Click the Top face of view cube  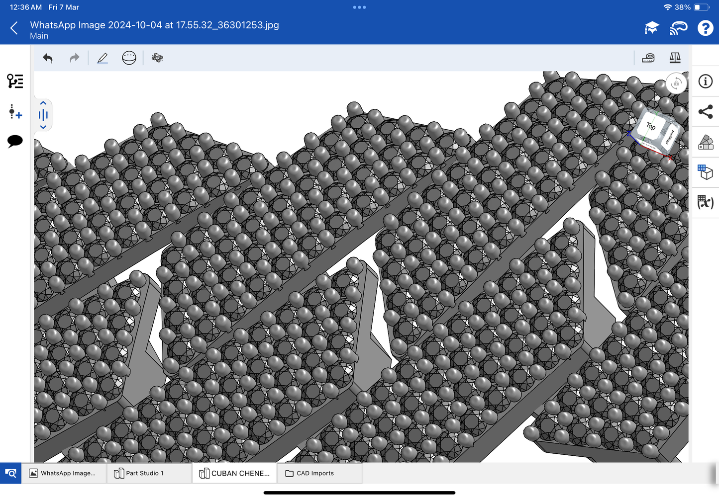[x=650, y=126]
